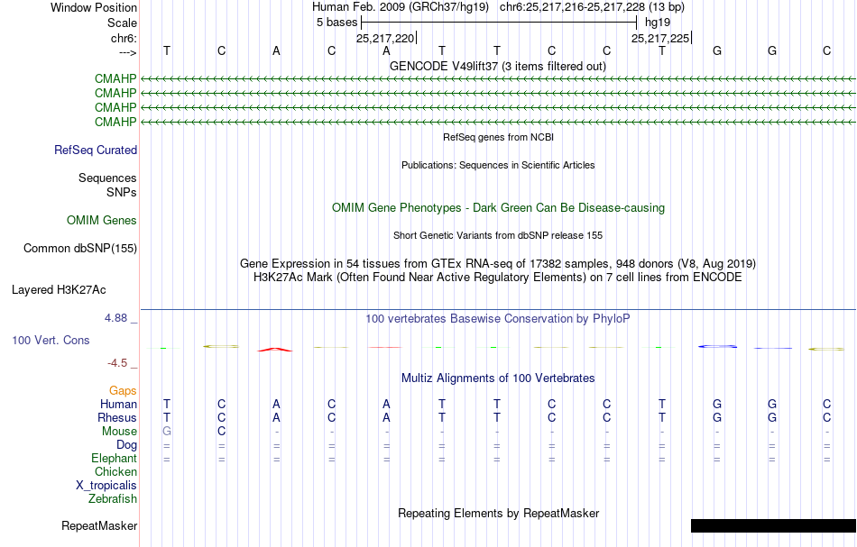857x547 pixels.
Task: Click the RefSeq Curated track label
Action: coord(95,150)
